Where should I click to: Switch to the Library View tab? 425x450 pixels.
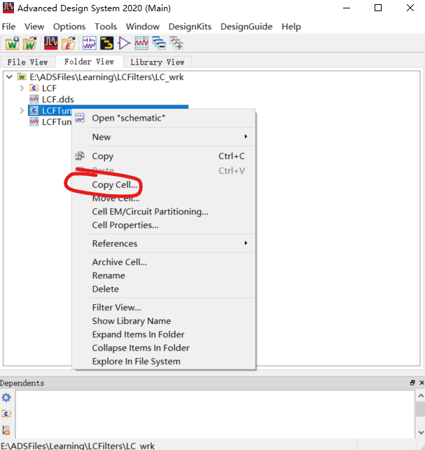click(x=158, y=62)
